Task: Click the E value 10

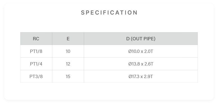Action: (x=68, y=52)
